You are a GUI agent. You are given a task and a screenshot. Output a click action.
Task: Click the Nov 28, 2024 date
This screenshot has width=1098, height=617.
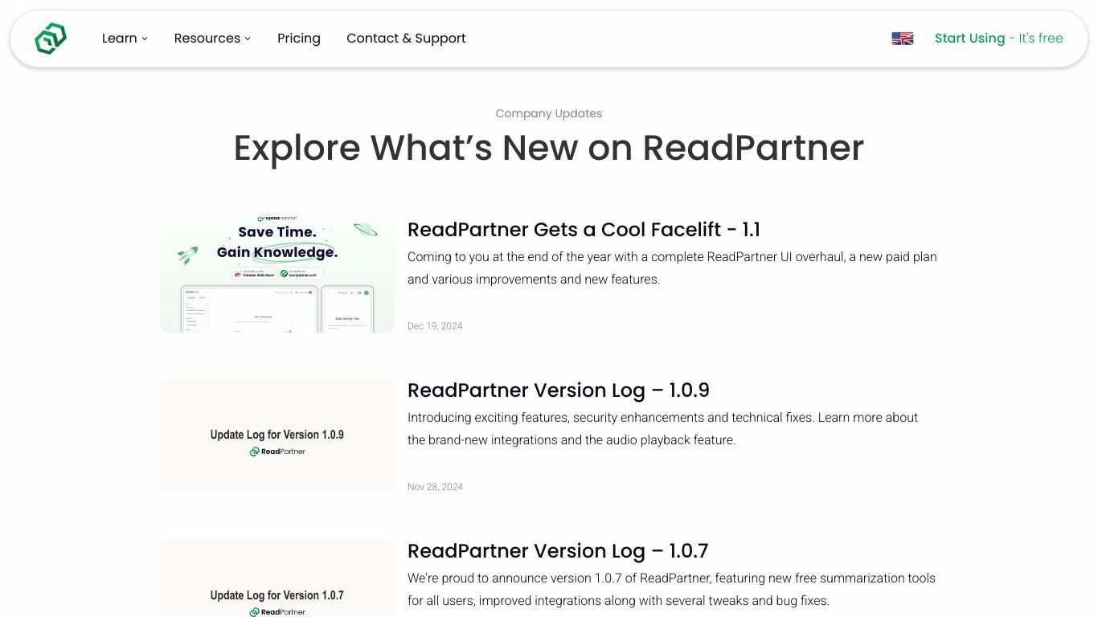click(x=435, y=487)
